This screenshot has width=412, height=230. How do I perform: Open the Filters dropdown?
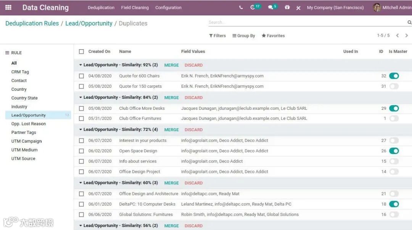pyautogui.click(x=217, y=36)
